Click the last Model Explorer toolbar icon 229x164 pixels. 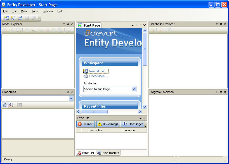pos(69,30)
